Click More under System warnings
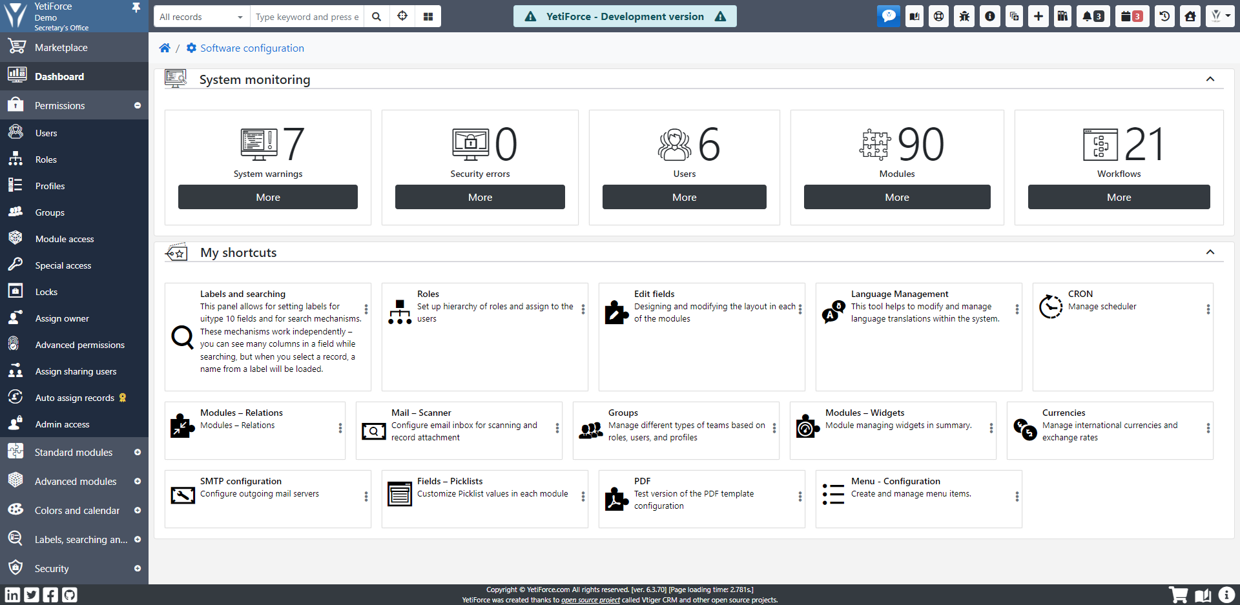This screenshot has width=1240, height=605. [x=268, y=197]
